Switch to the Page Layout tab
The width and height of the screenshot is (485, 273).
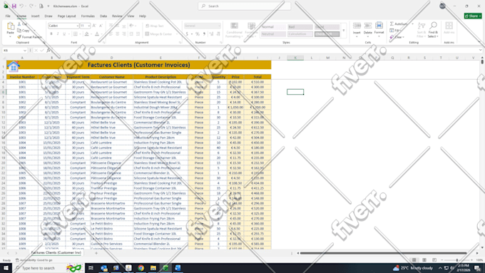click(x=66, y=16)
